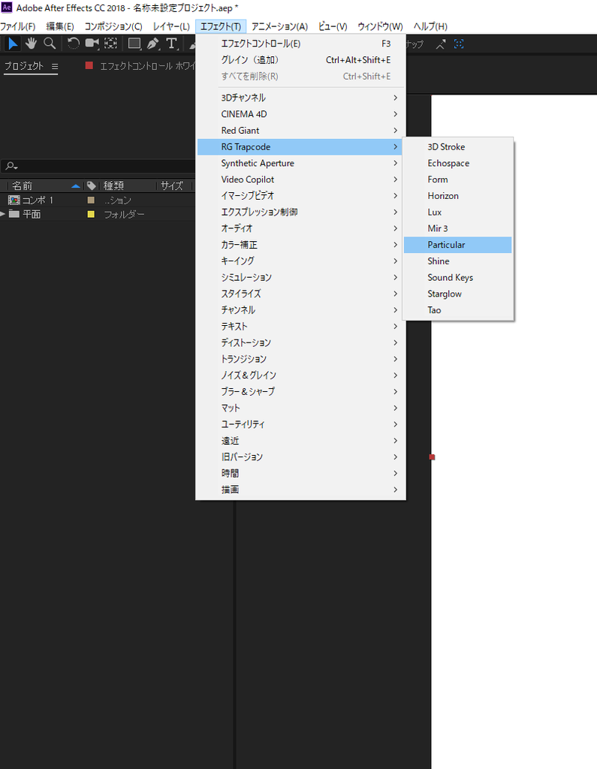Choose グレイン（追加） menu entry

coord(300,60)
